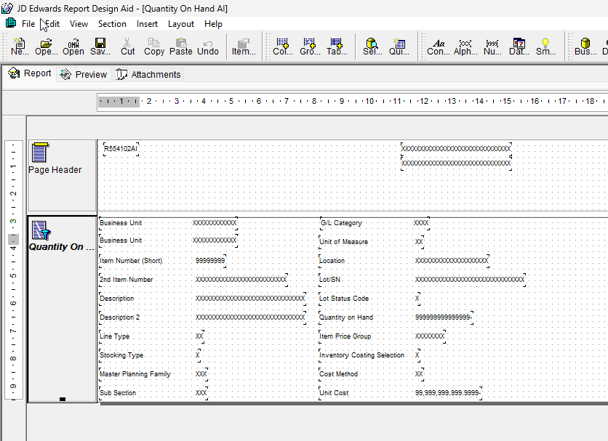Select the Quantity on Hand 999999999999999- value
608x441 pixels.
444,317
